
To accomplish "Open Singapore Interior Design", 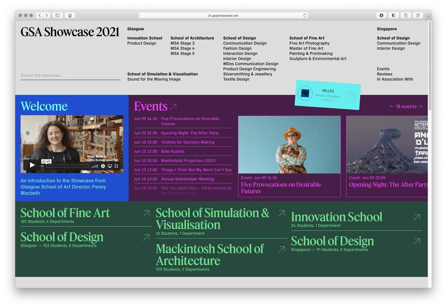I will tap(391, 48).
